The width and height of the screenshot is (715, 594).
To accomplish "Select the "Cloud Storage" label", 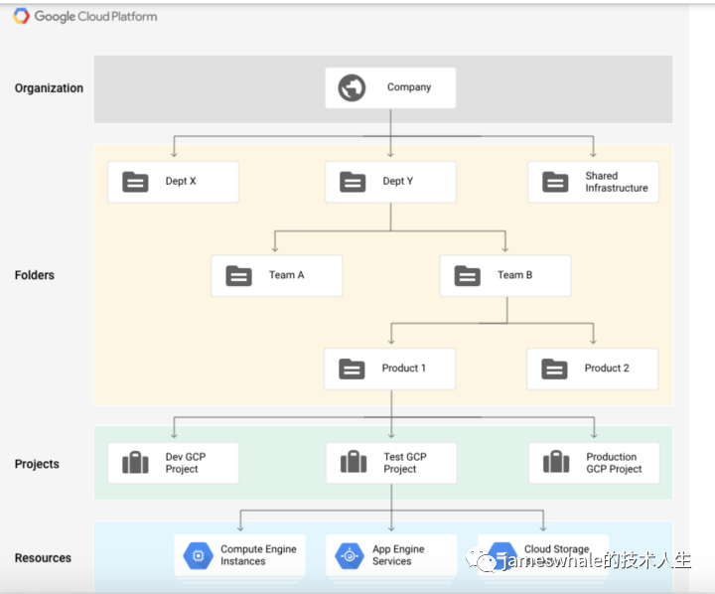I will pos(556,549).
